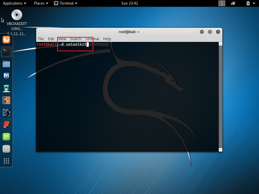Open the clock Sun 23:42 calendar
The height and width of the screenshot is (194, 259).
click(x=129, y=3)
